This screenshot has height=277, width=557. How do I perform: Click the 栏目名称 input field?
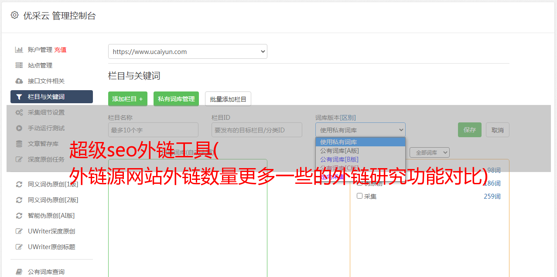[x=153, y=130]
